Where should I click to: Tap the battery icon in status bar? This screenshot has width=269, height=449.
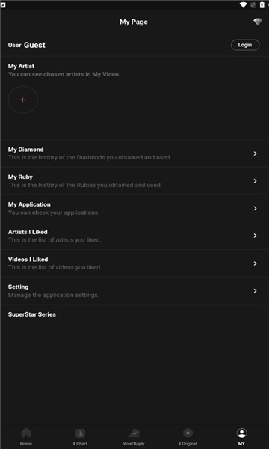262,4
